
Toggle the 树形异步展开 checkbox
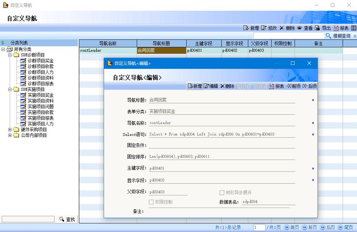pos(222,193)
